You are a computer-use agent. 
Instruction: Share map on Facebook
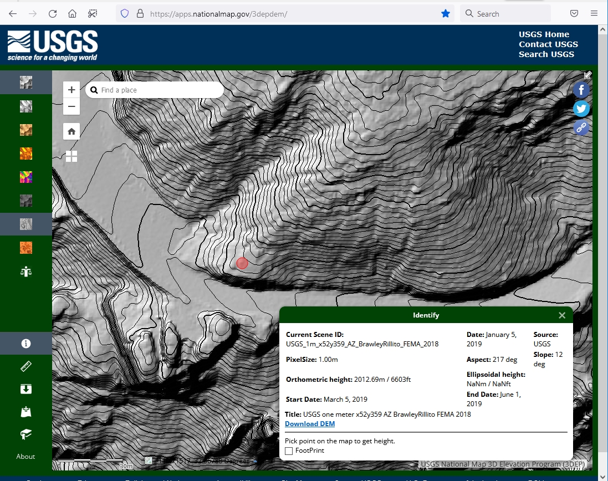click(581, 90)
